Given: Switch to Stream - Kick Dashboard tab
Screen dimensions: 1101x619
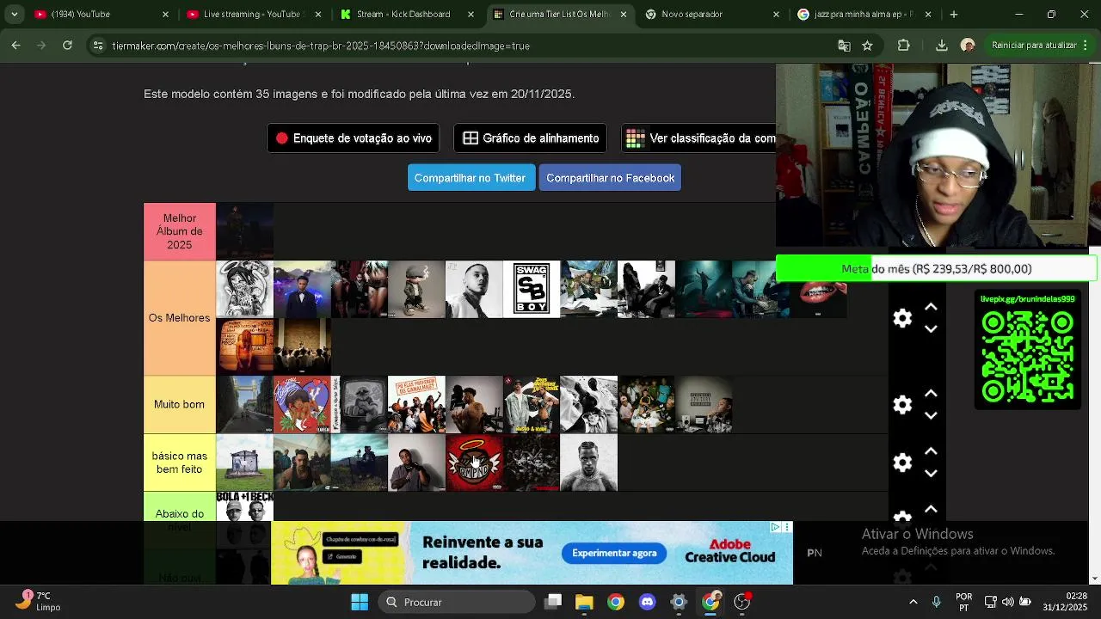Looking at the screenshot, I should click(x=408, y=14).
